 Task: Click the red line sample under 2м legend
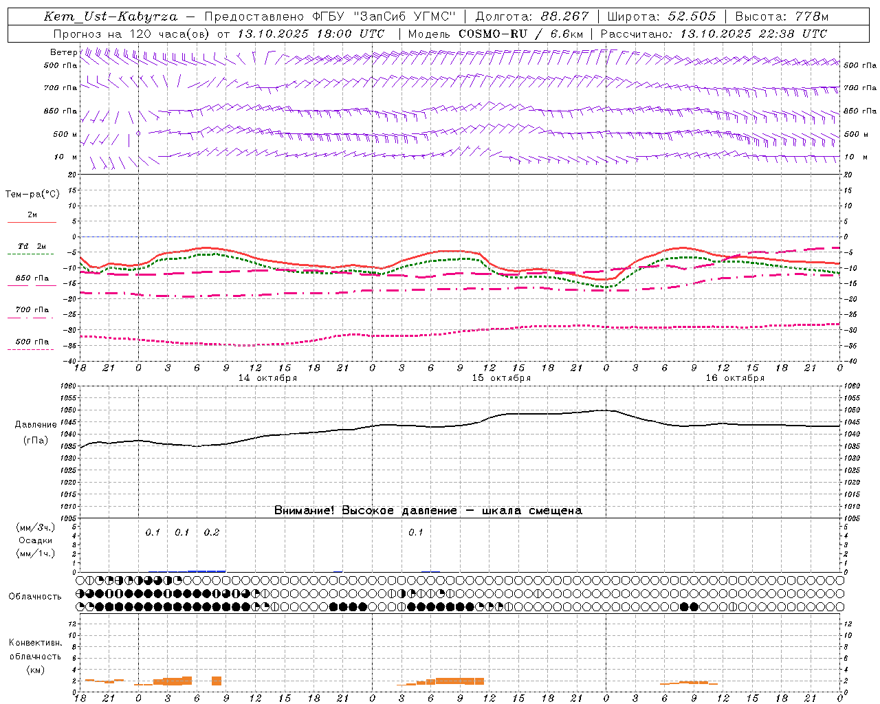[x=32, y=223]
